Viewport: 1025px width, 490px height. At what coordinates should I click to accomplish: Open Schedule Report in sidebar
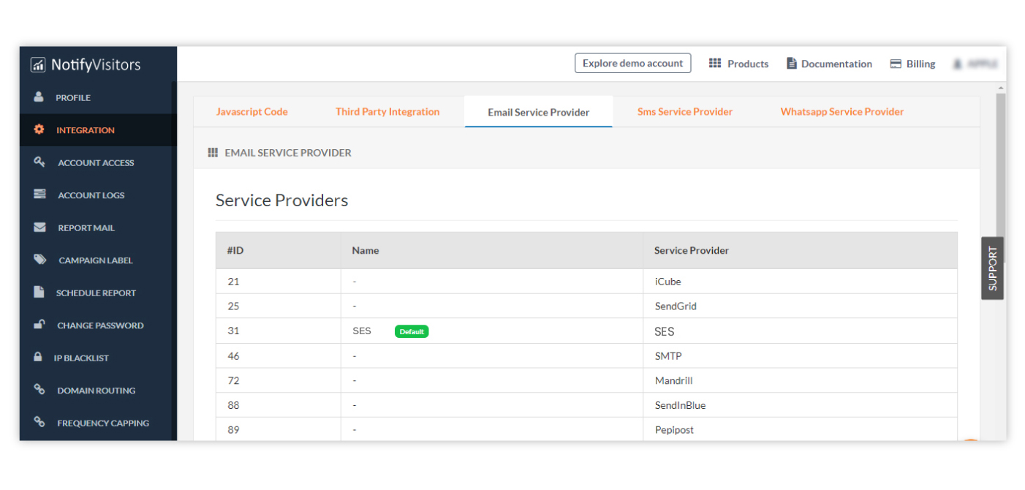tap(98, 293)
